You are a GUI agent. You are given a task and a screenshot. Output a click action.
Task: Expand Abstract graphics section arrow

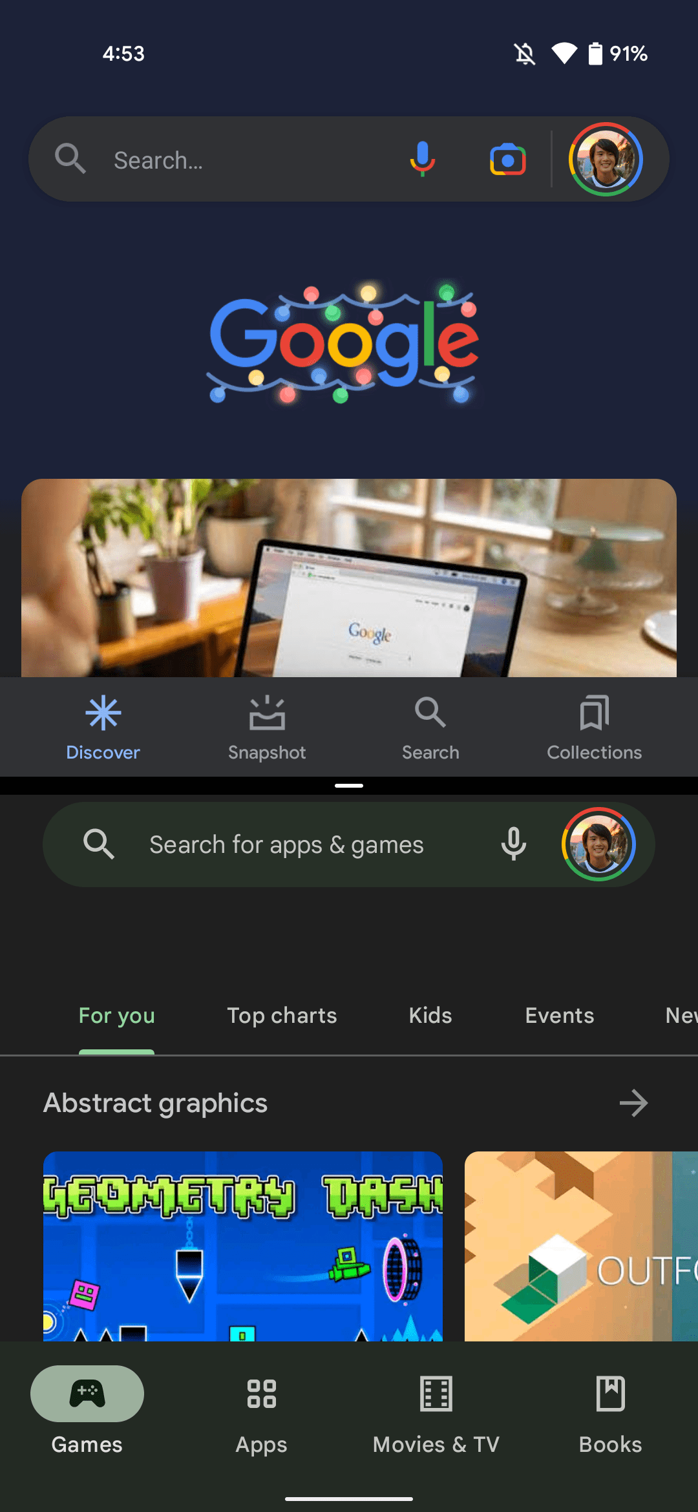tap(633, 1103)
